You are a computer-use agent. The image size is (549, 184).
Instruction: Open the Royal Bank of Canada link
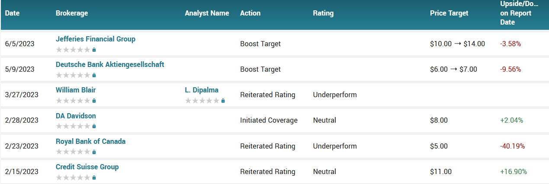(x=91, y=141)
